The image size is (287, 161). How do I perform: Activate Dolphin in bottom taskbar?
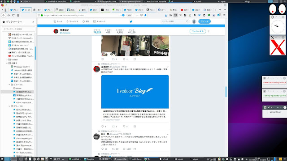[x=89, y=159]
